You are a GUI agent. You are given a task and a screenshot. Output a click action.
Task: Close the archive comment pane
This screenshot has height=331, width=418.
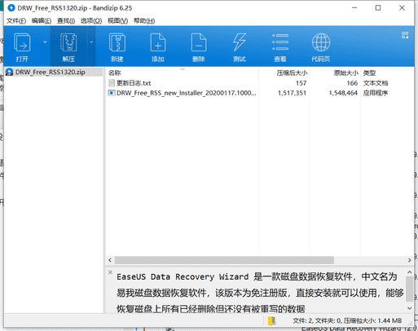pyautogui.click(x=110, y=272)
